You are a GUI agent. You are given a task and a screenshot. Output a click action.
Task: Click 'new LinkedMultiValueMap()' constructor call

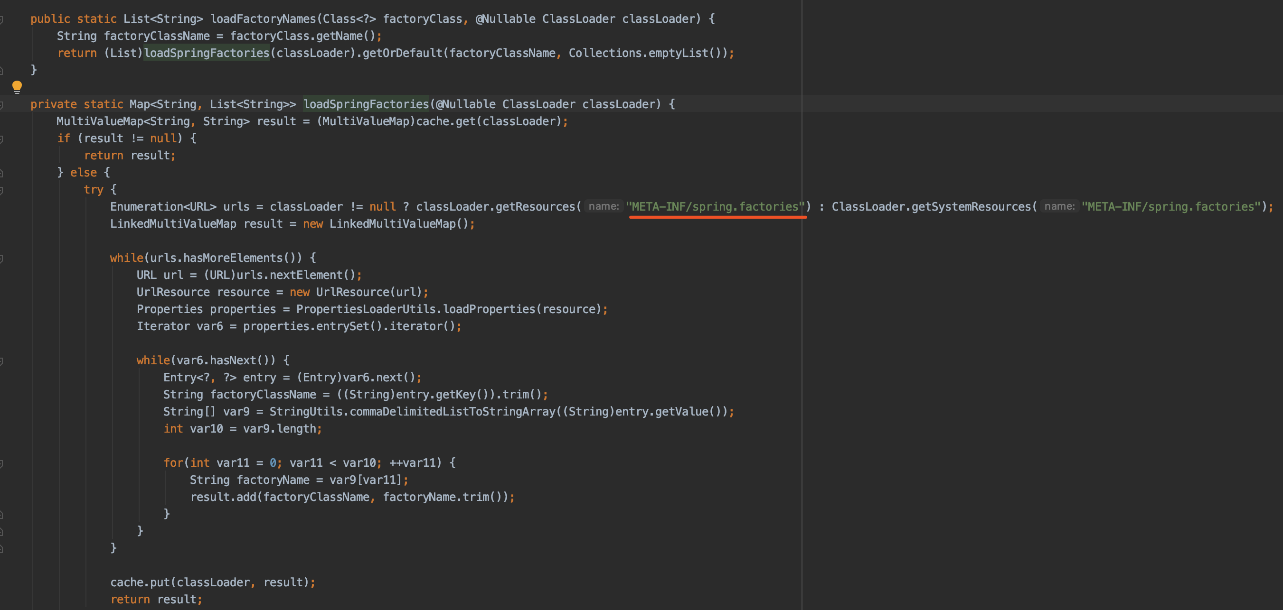tap(386, 224)
